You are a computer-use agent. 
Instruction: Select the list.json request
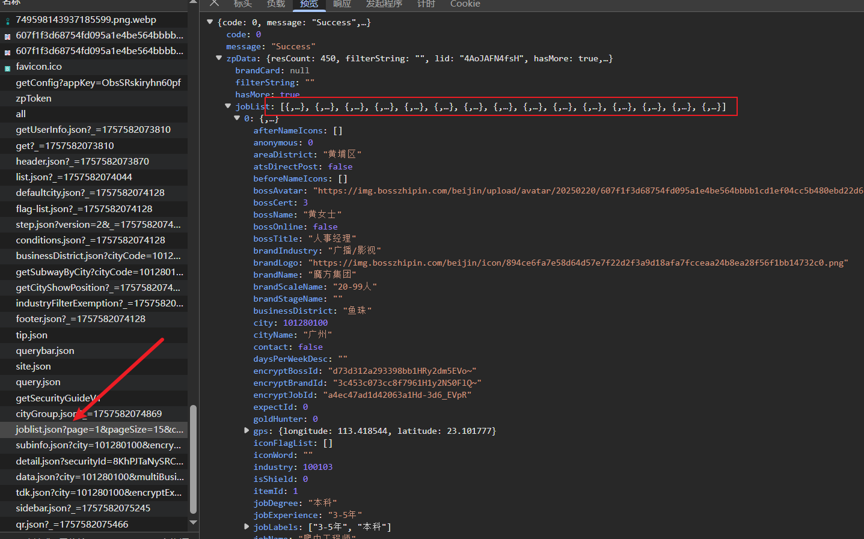(94, 177)
